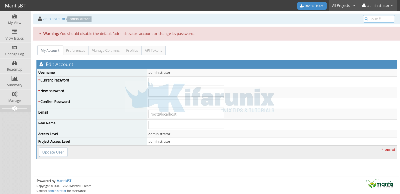This screenshot has width=400, height=194.
Task: Open the API Tokens tab
Action: 153,50
